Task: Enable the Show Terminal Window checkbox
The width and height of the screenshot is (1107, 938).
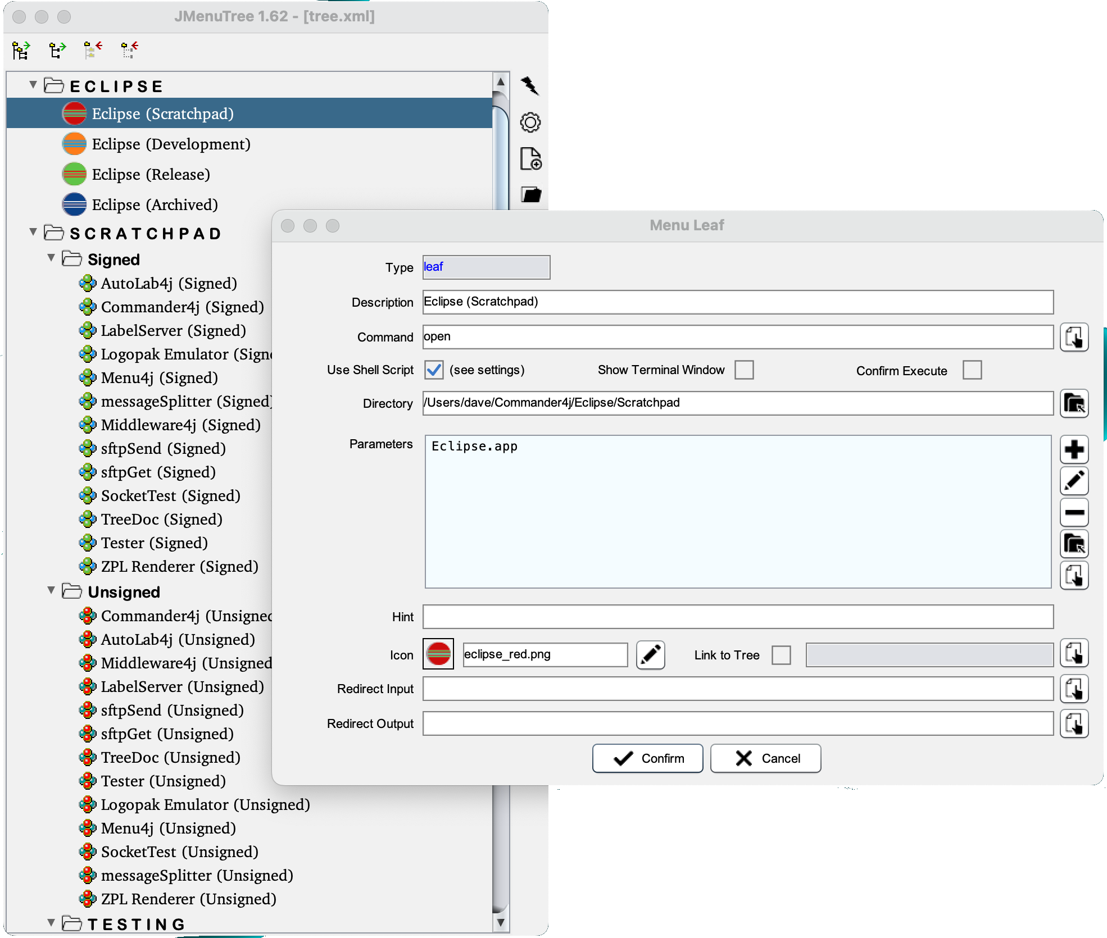Action: (744, 370)
